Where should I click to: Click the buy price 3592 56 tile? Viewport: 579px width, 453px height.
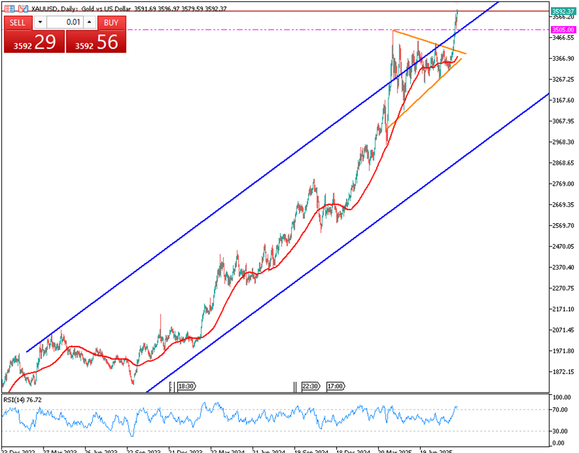pos(96,42)
